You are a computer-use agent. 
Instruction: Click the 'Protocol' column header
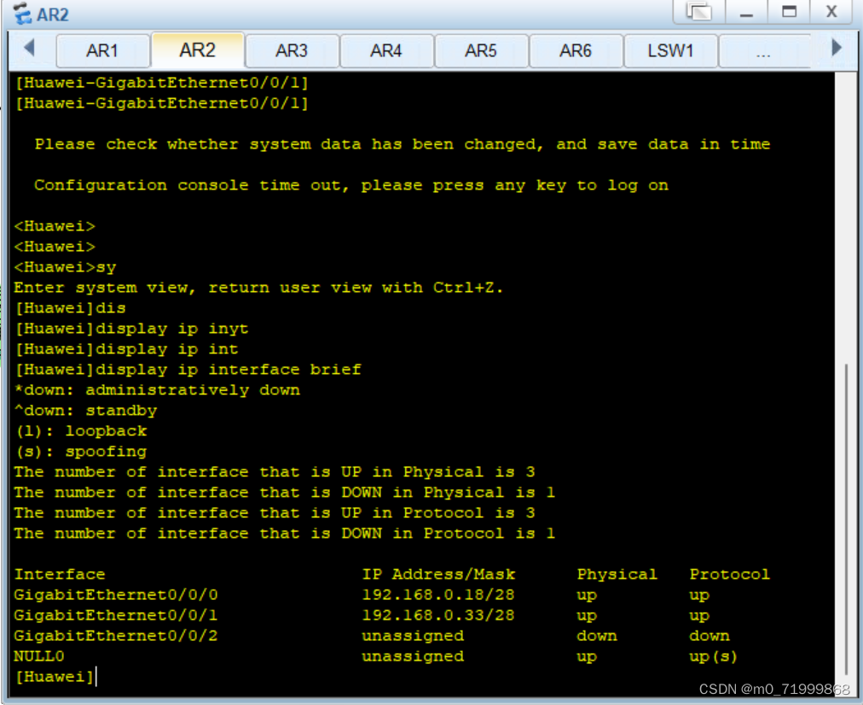729,574
